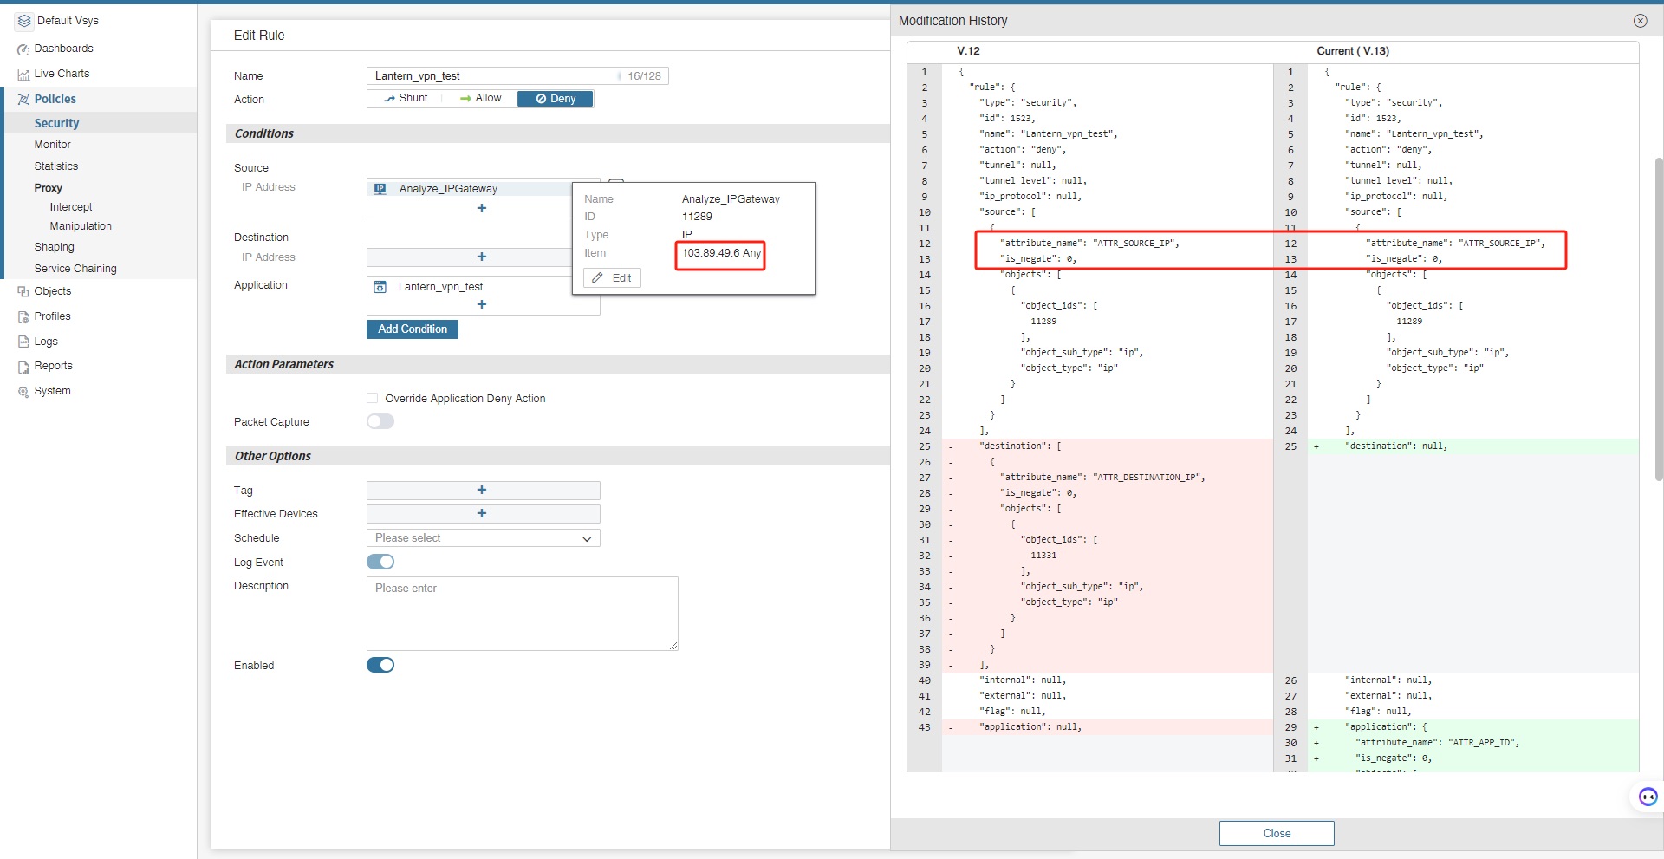Collapse the Policies menu section
Image resolution: width=1664 pixels, height=859 pixels.
(55, 100)
